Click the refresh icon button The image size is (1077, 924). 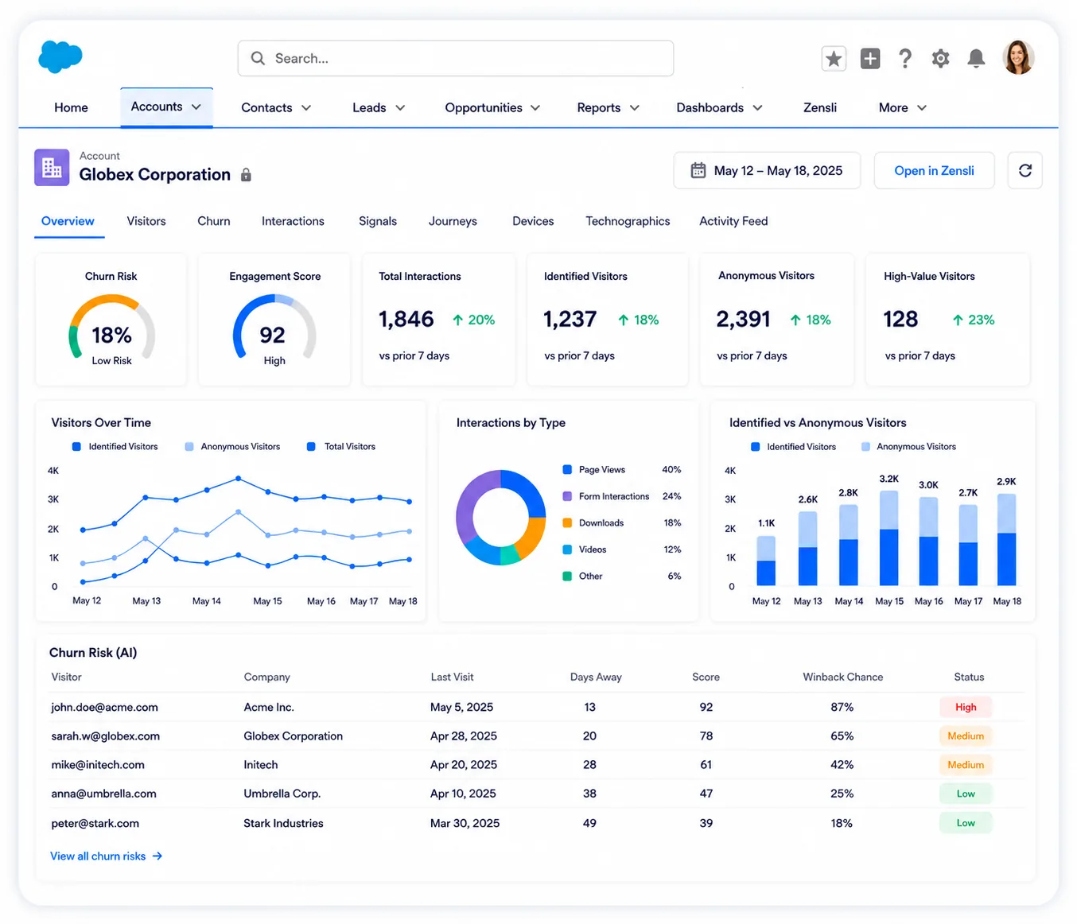click(1025, 170)
